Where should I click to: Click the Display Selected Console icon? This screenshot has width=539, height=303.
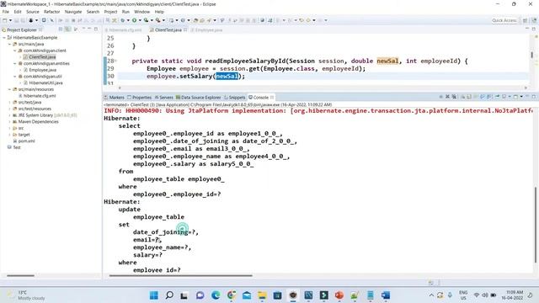[504, 97]
